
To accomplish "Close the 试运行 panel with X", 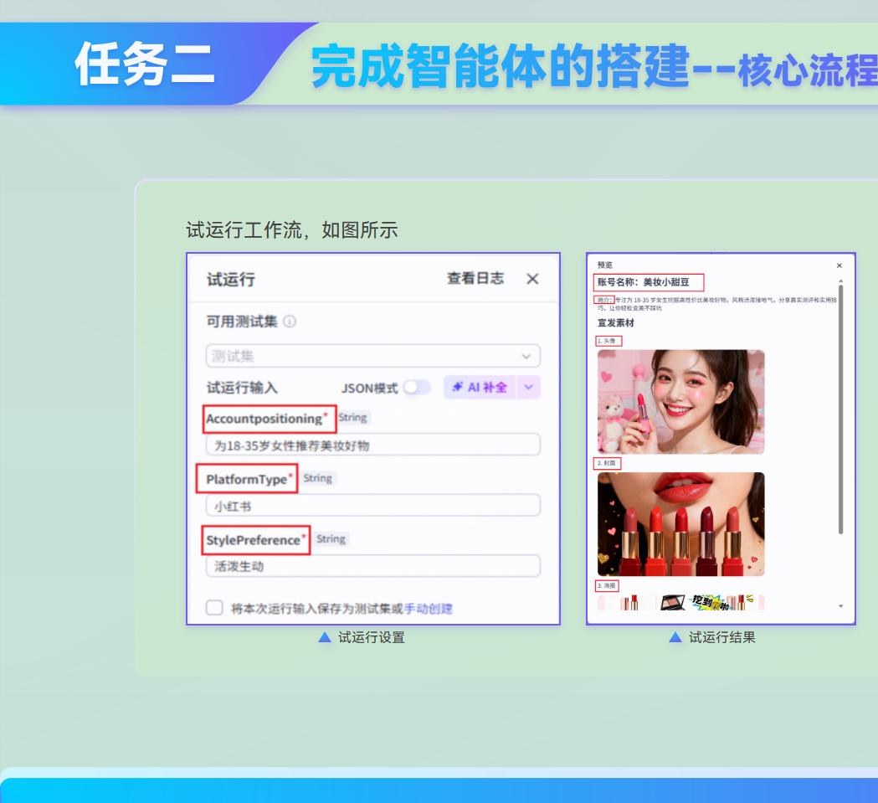I will [532, 279].
